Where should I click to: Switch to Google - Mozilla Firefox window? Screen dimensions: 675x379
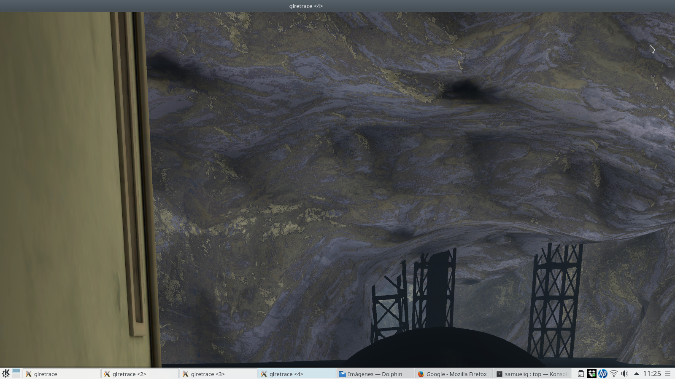point(453,374)
